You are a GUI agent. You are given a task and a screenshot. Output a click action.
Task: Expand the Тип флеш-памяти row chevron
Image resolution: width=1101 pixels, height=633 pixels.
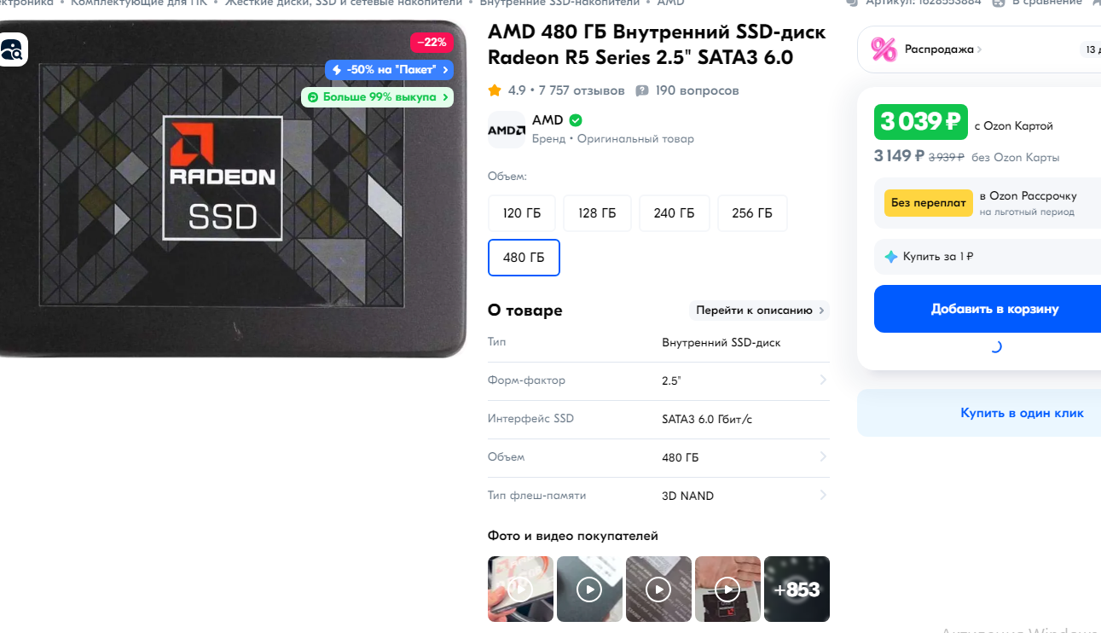823,495
